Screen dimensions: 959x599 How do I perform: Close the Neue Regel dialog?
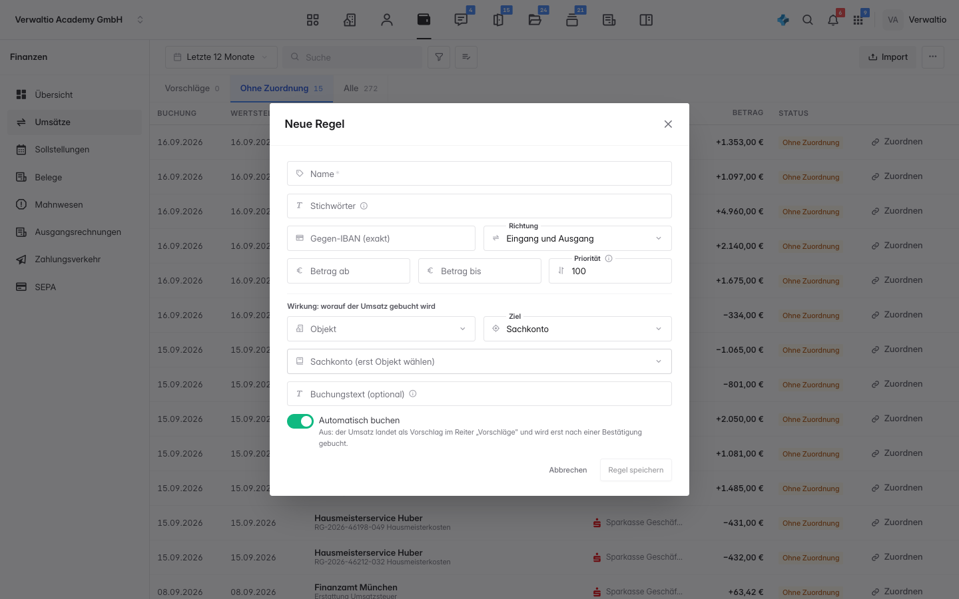tap(668, 124)
